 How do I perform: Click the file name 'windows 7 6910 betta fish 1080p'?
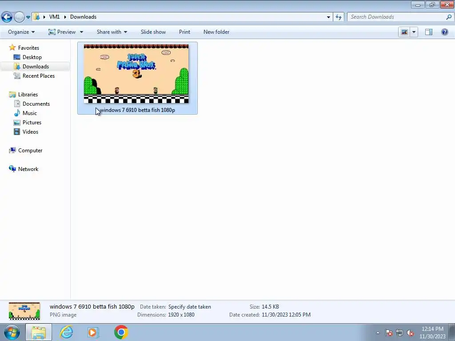pyautogui.click(x=137, y=110)
